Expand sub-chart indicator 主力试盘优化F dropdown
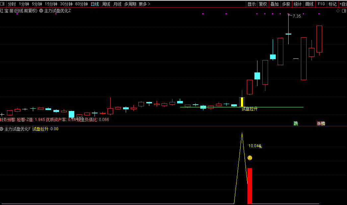 pos(2,129)
